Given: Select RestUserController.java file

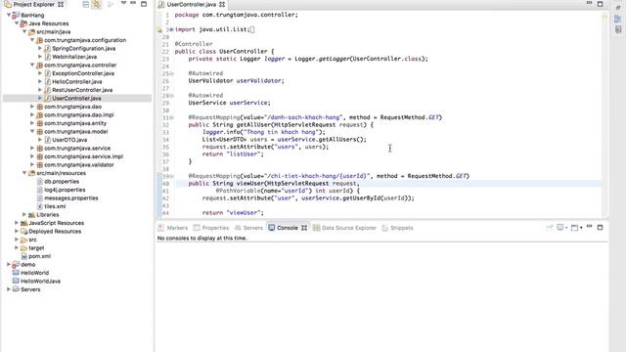Looking at the screenshot, I should 82,90.
